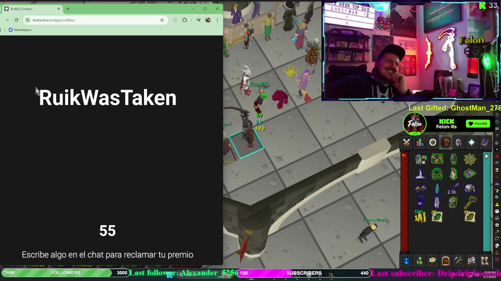Click the red heart hitpoints icon
Image resolution: width=501 pixels, height=281 pixels.
[x=404, y=156]
